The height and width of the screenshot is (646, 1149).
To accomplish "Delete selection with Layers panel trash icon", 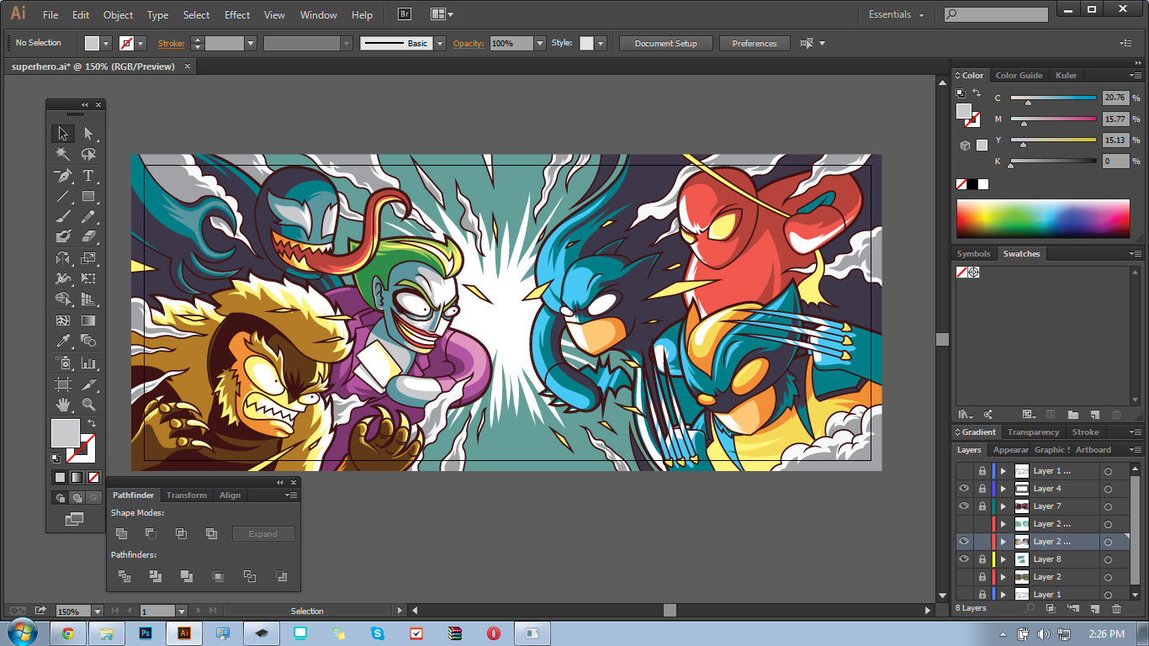I will click(x=1116, y=608).
